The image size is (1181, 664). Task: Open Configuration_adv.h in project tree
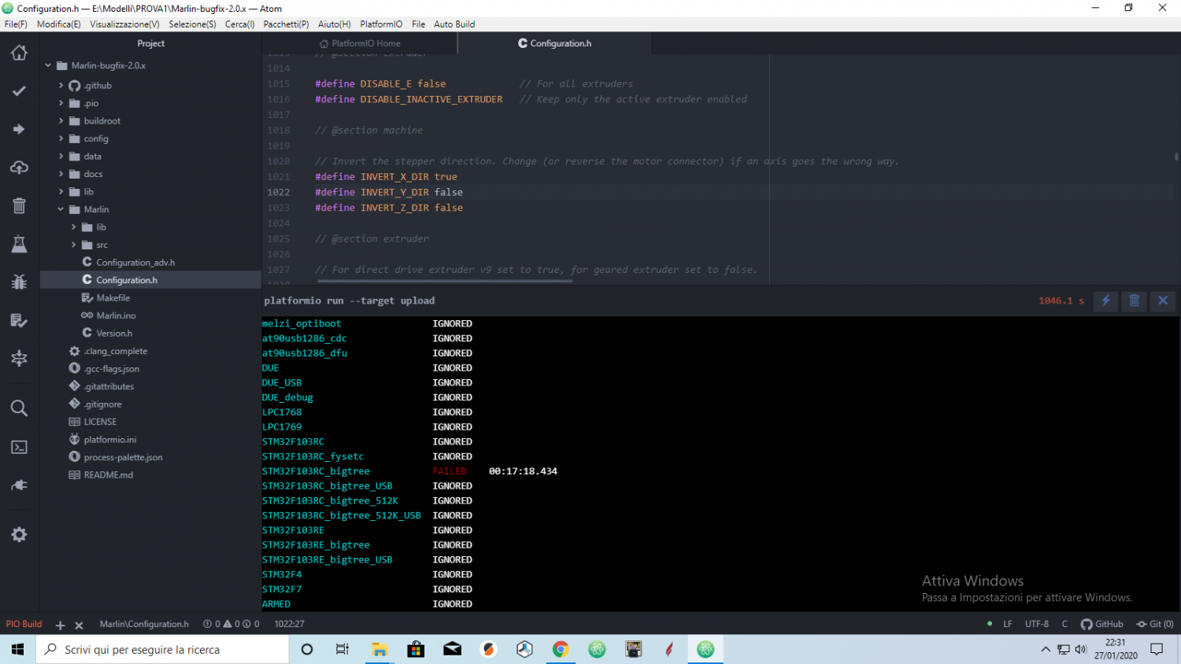pyautogui.click(x=135, y=263)
